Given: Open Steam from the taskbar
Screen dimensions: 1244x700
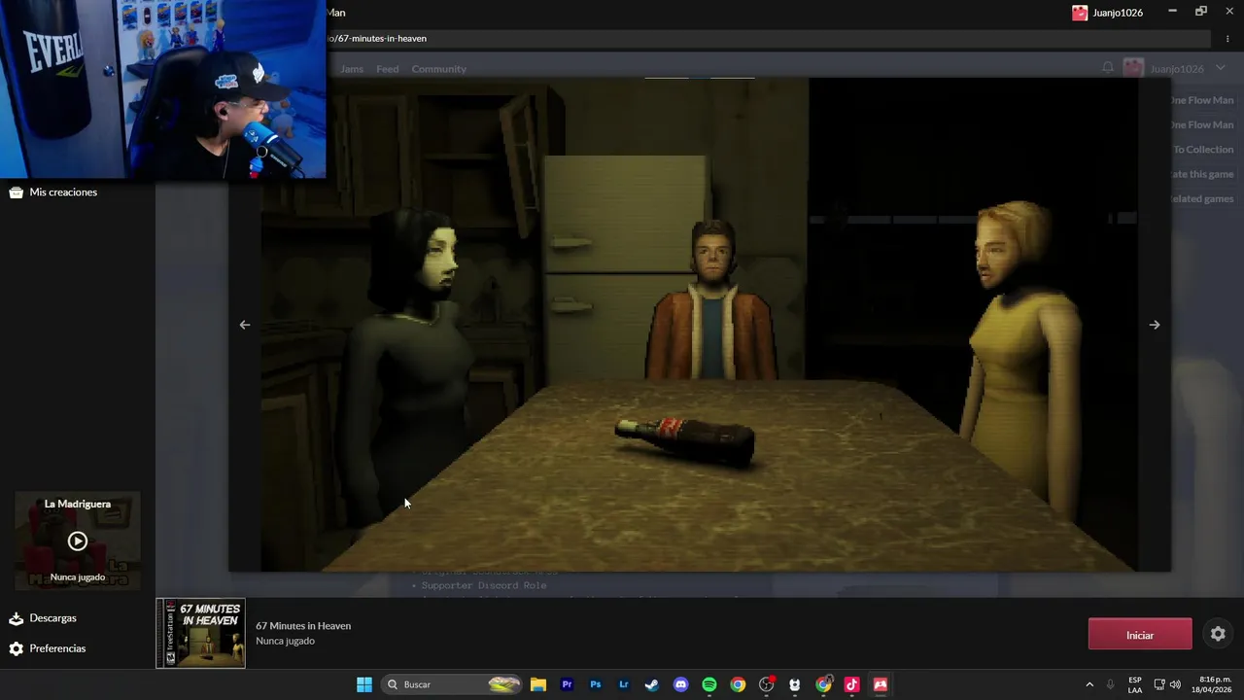Looking at the screenshot, I should (652, 684).
